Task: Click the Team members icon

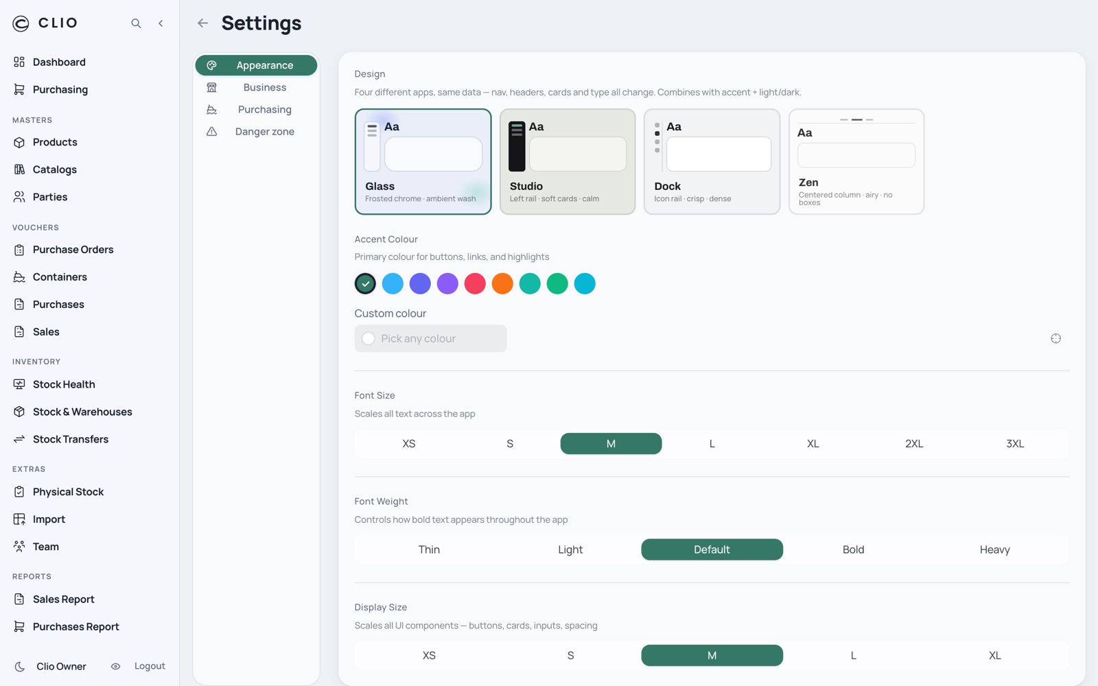Action: coord(19,547)
